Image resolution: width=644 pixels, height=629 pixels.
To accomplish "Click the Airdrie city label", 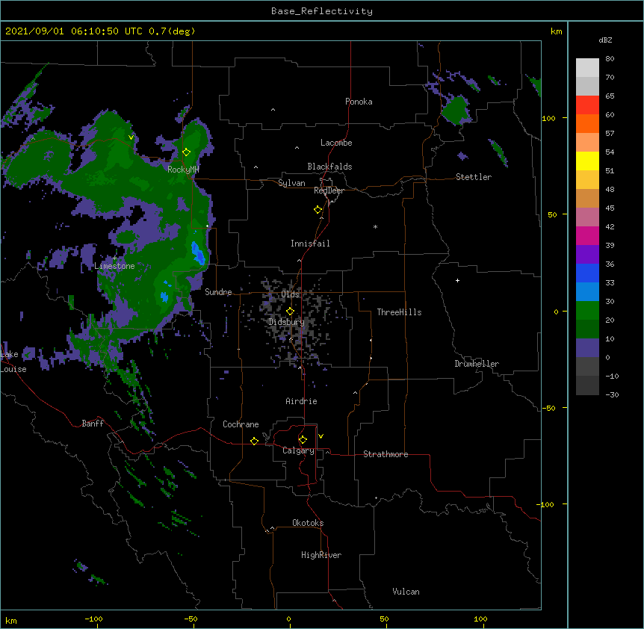I will (302, 401).
